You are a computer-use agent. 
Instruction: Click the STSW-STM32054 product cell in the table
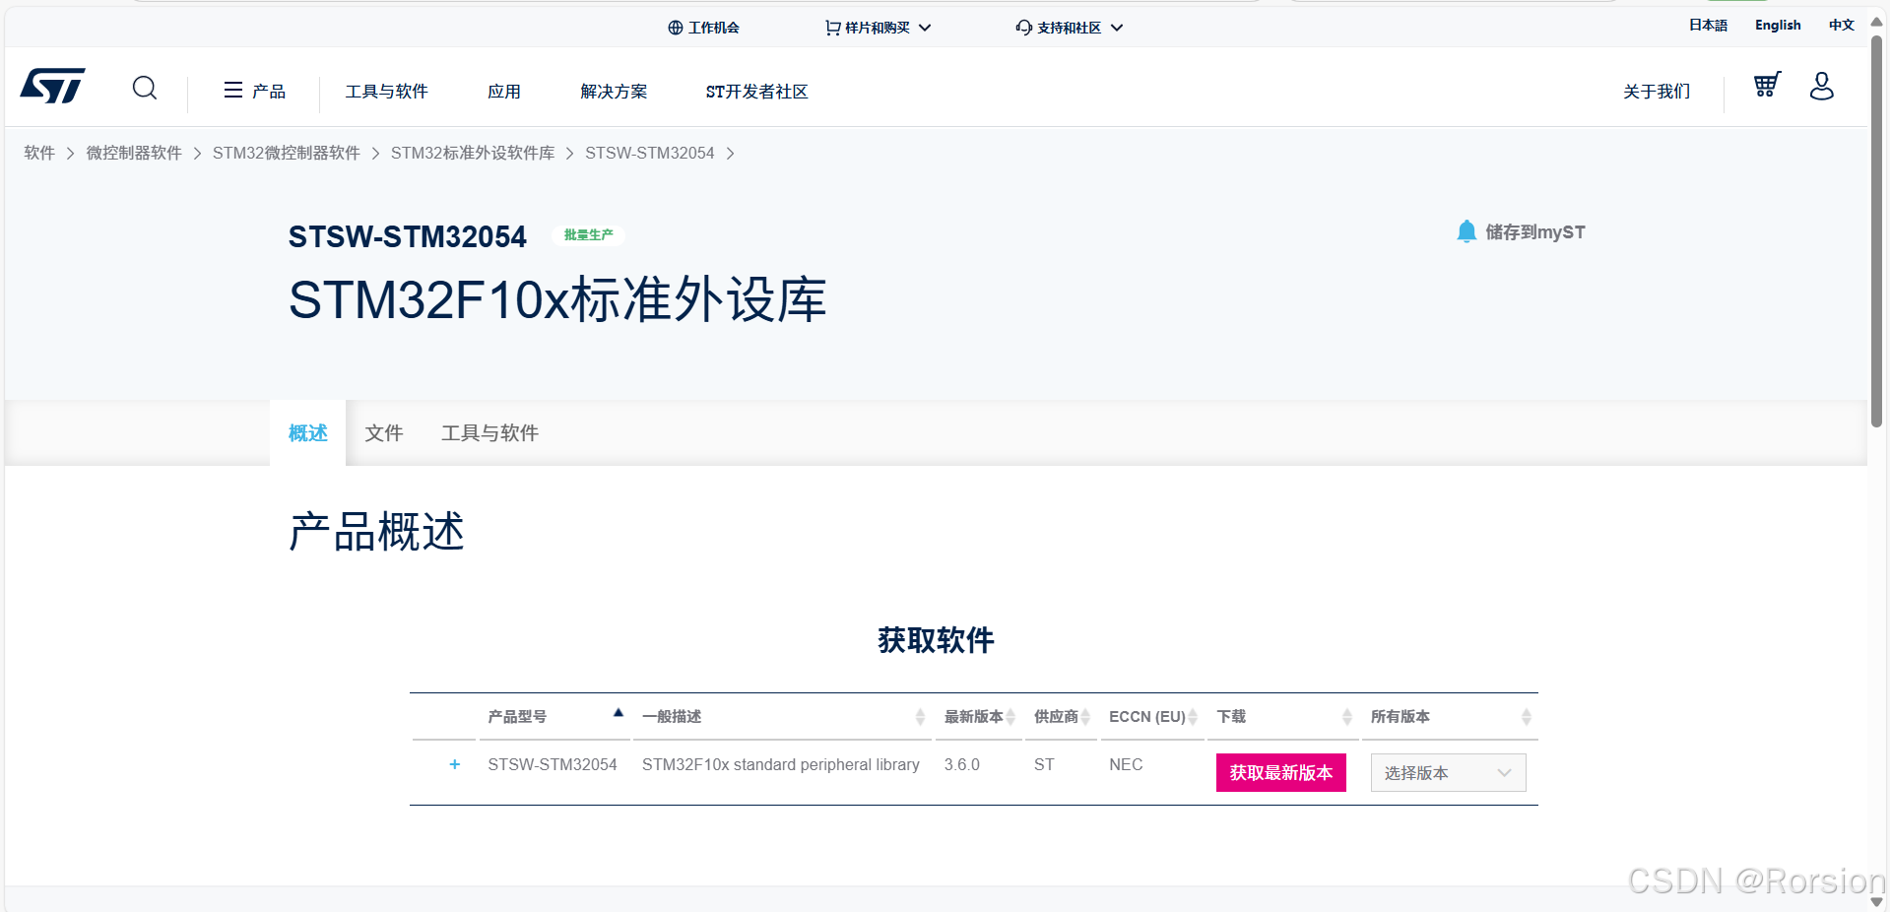(x=553, y=764)
